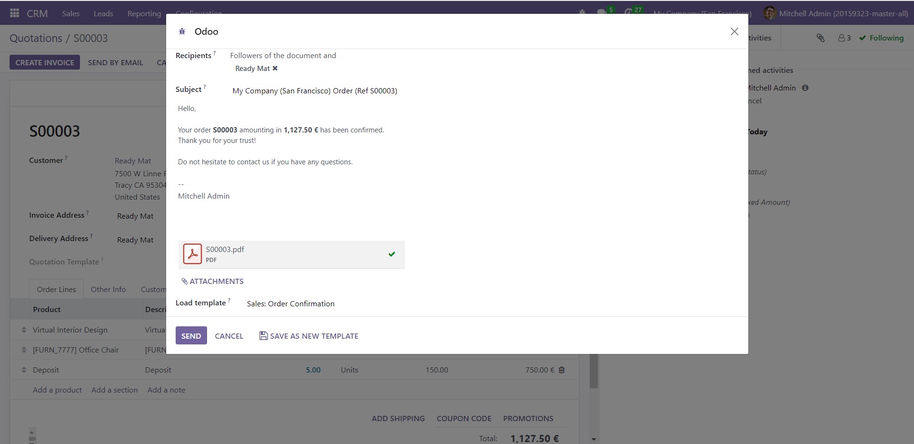Close the Odoo email dialog
This screenshot has width=914, height=444.
pos(735,31)
